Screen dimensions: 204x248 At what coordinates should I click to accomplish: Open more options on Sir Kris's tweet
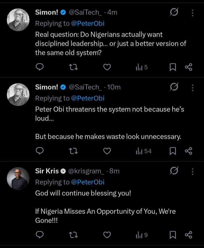click(193, 171)
